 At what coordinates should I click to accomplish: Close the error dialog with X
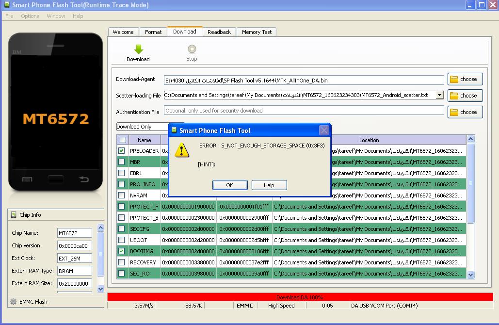324,130
